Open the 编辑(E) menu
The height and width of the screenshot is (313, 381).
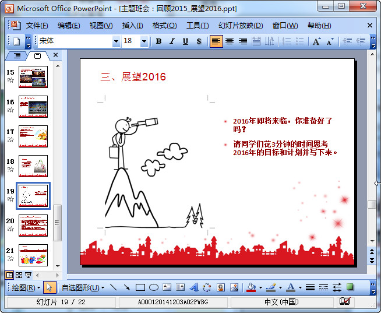(x=69, y=26)
